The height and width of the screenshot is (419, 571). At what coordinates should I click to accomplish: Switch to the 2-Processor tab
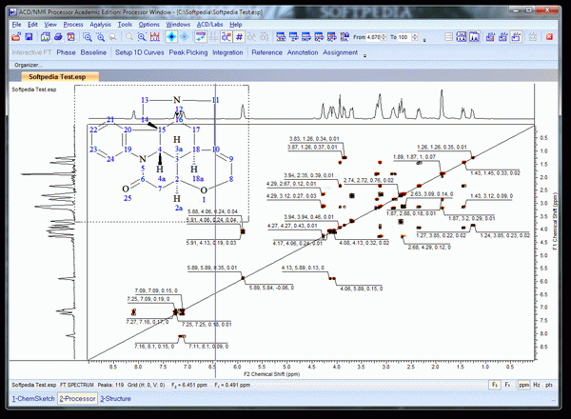click(x=78, y=399)
